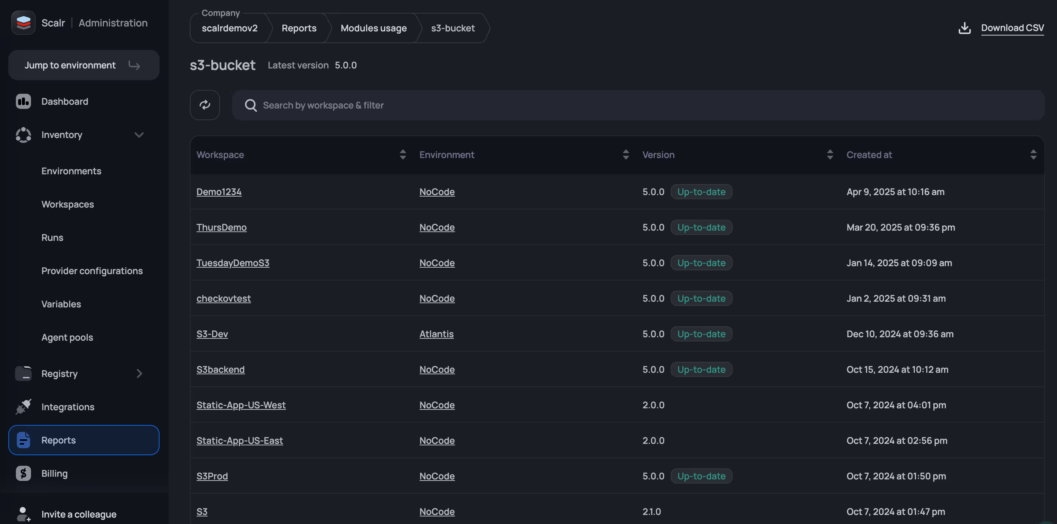Open NoCode environment in Demo1234 row
This screenshot has width=1057, height=524.
437,192
